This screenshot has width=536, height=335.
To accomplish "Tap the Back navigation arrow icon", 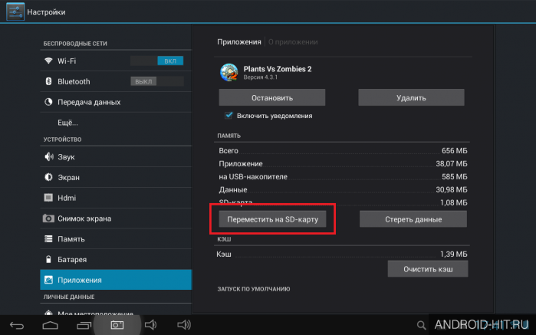I will (x=17, y=325).
